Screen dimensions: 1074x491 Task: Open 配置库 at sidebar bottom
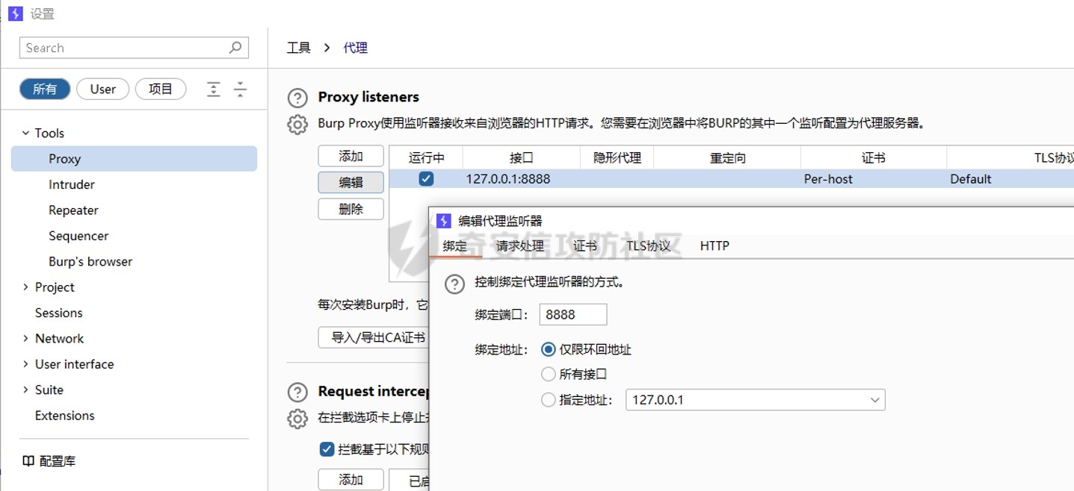pyautogui.click(x=49, y=461)
